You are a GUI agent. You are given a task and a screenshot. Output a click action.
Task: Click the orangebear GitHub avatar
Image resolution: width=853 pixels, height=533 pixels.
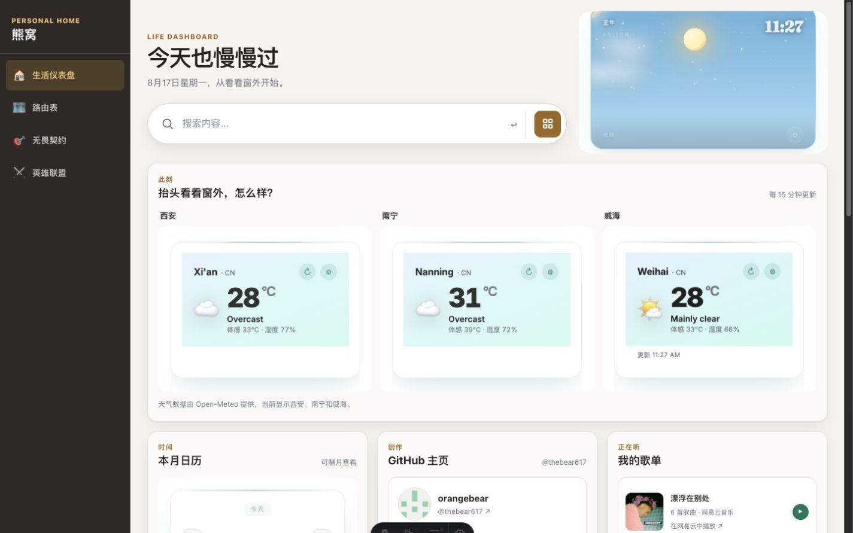[x=414, y=504]
